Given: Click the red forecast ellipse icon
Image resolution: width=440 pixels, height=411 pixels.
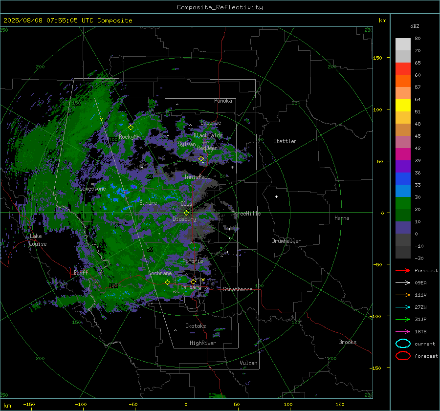Looking at the screenshot, I should tap(403, 356).
